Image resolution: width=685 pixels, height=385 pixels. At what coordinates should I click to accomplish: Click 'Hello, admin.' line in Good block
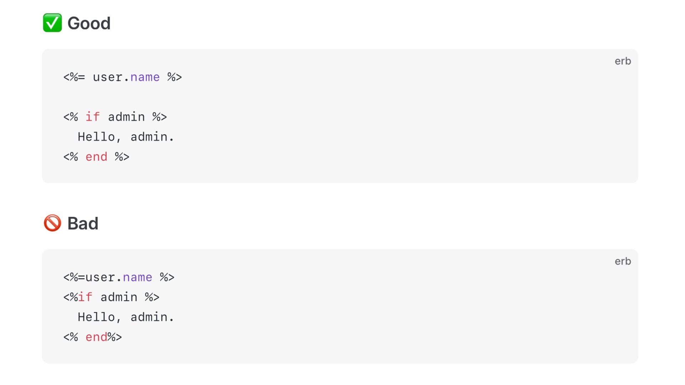point(126,137)
